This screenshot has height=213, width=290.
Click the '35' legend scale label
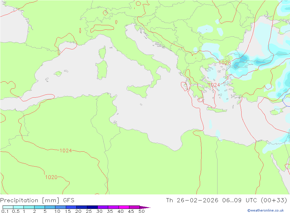click(x=110, y=211)
